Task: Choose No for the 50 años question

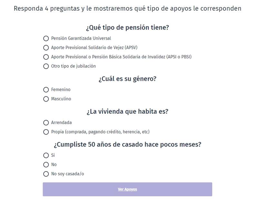Action: 46,165
